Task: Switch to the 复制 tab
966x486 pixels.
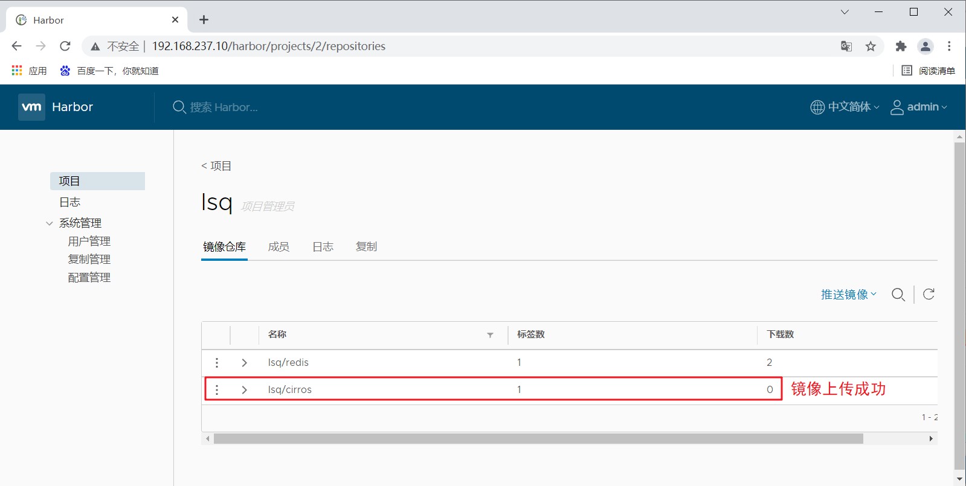Action: click(x=366, y=247)
